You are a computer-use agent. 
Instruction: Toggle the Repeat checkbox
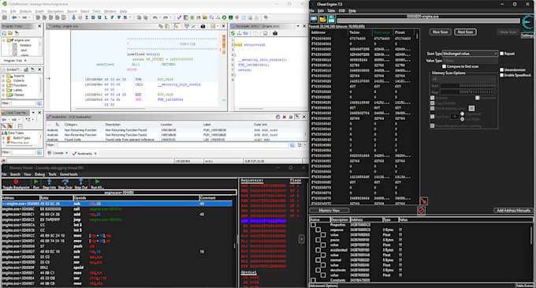[x=502, y=54]
